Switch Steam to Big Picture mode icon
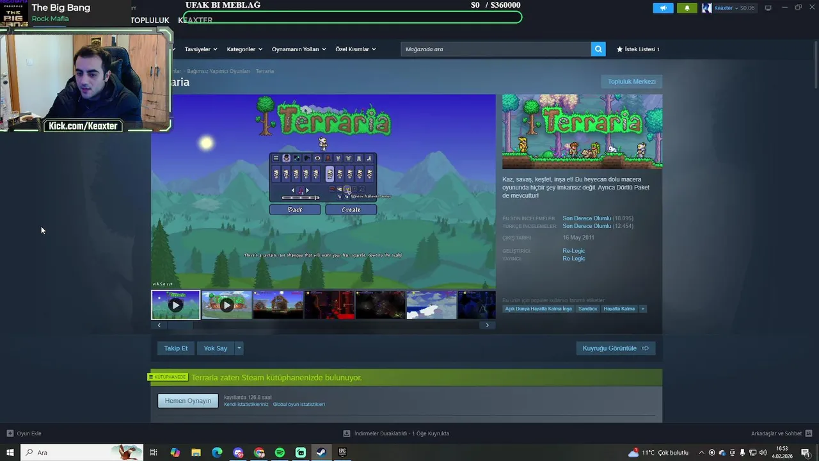819x461 pixels. pyautogui.click(x=768, y=8)
